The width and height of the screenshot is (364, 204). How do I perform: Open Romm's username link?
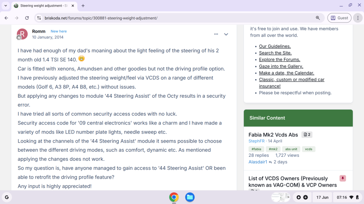coord(39,31)
